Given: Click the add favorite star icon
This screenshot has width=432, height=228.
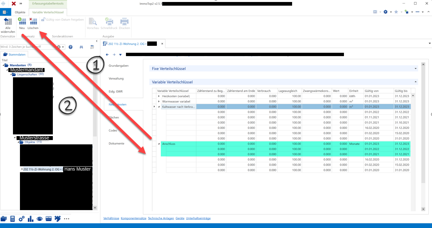Looking at the screenshot, I should pos(406,12).
